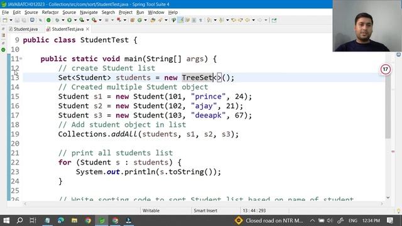The width and height of the screenshot is (402, 226).
Task: Open the Window menu
Action: click(156, 13)
